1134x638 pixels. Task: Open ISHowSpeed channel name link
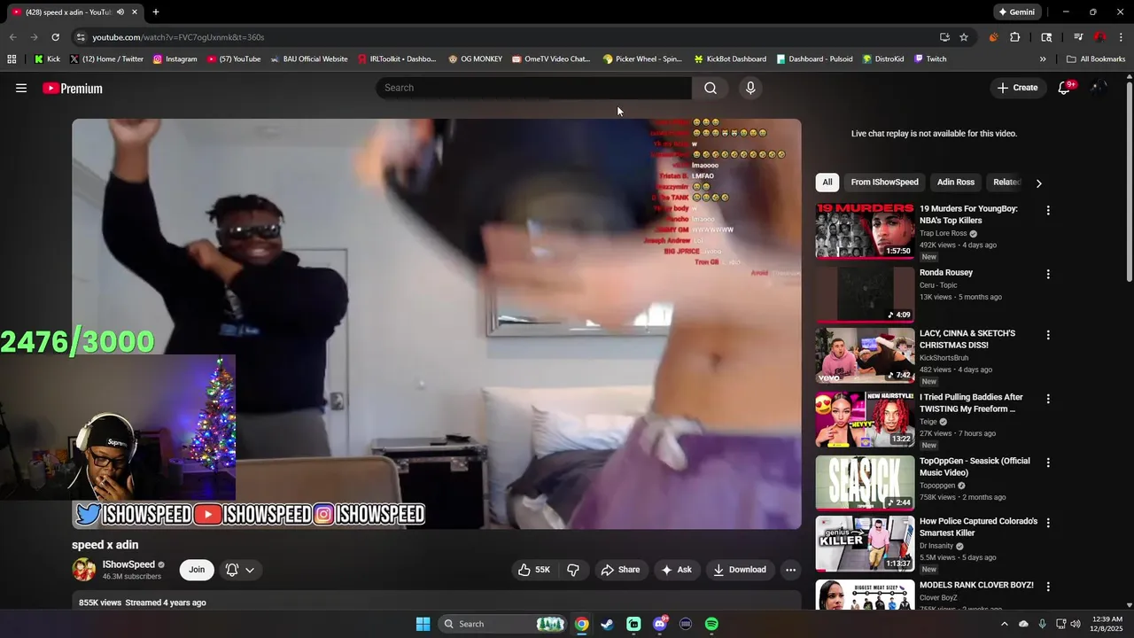pos(128,564)
